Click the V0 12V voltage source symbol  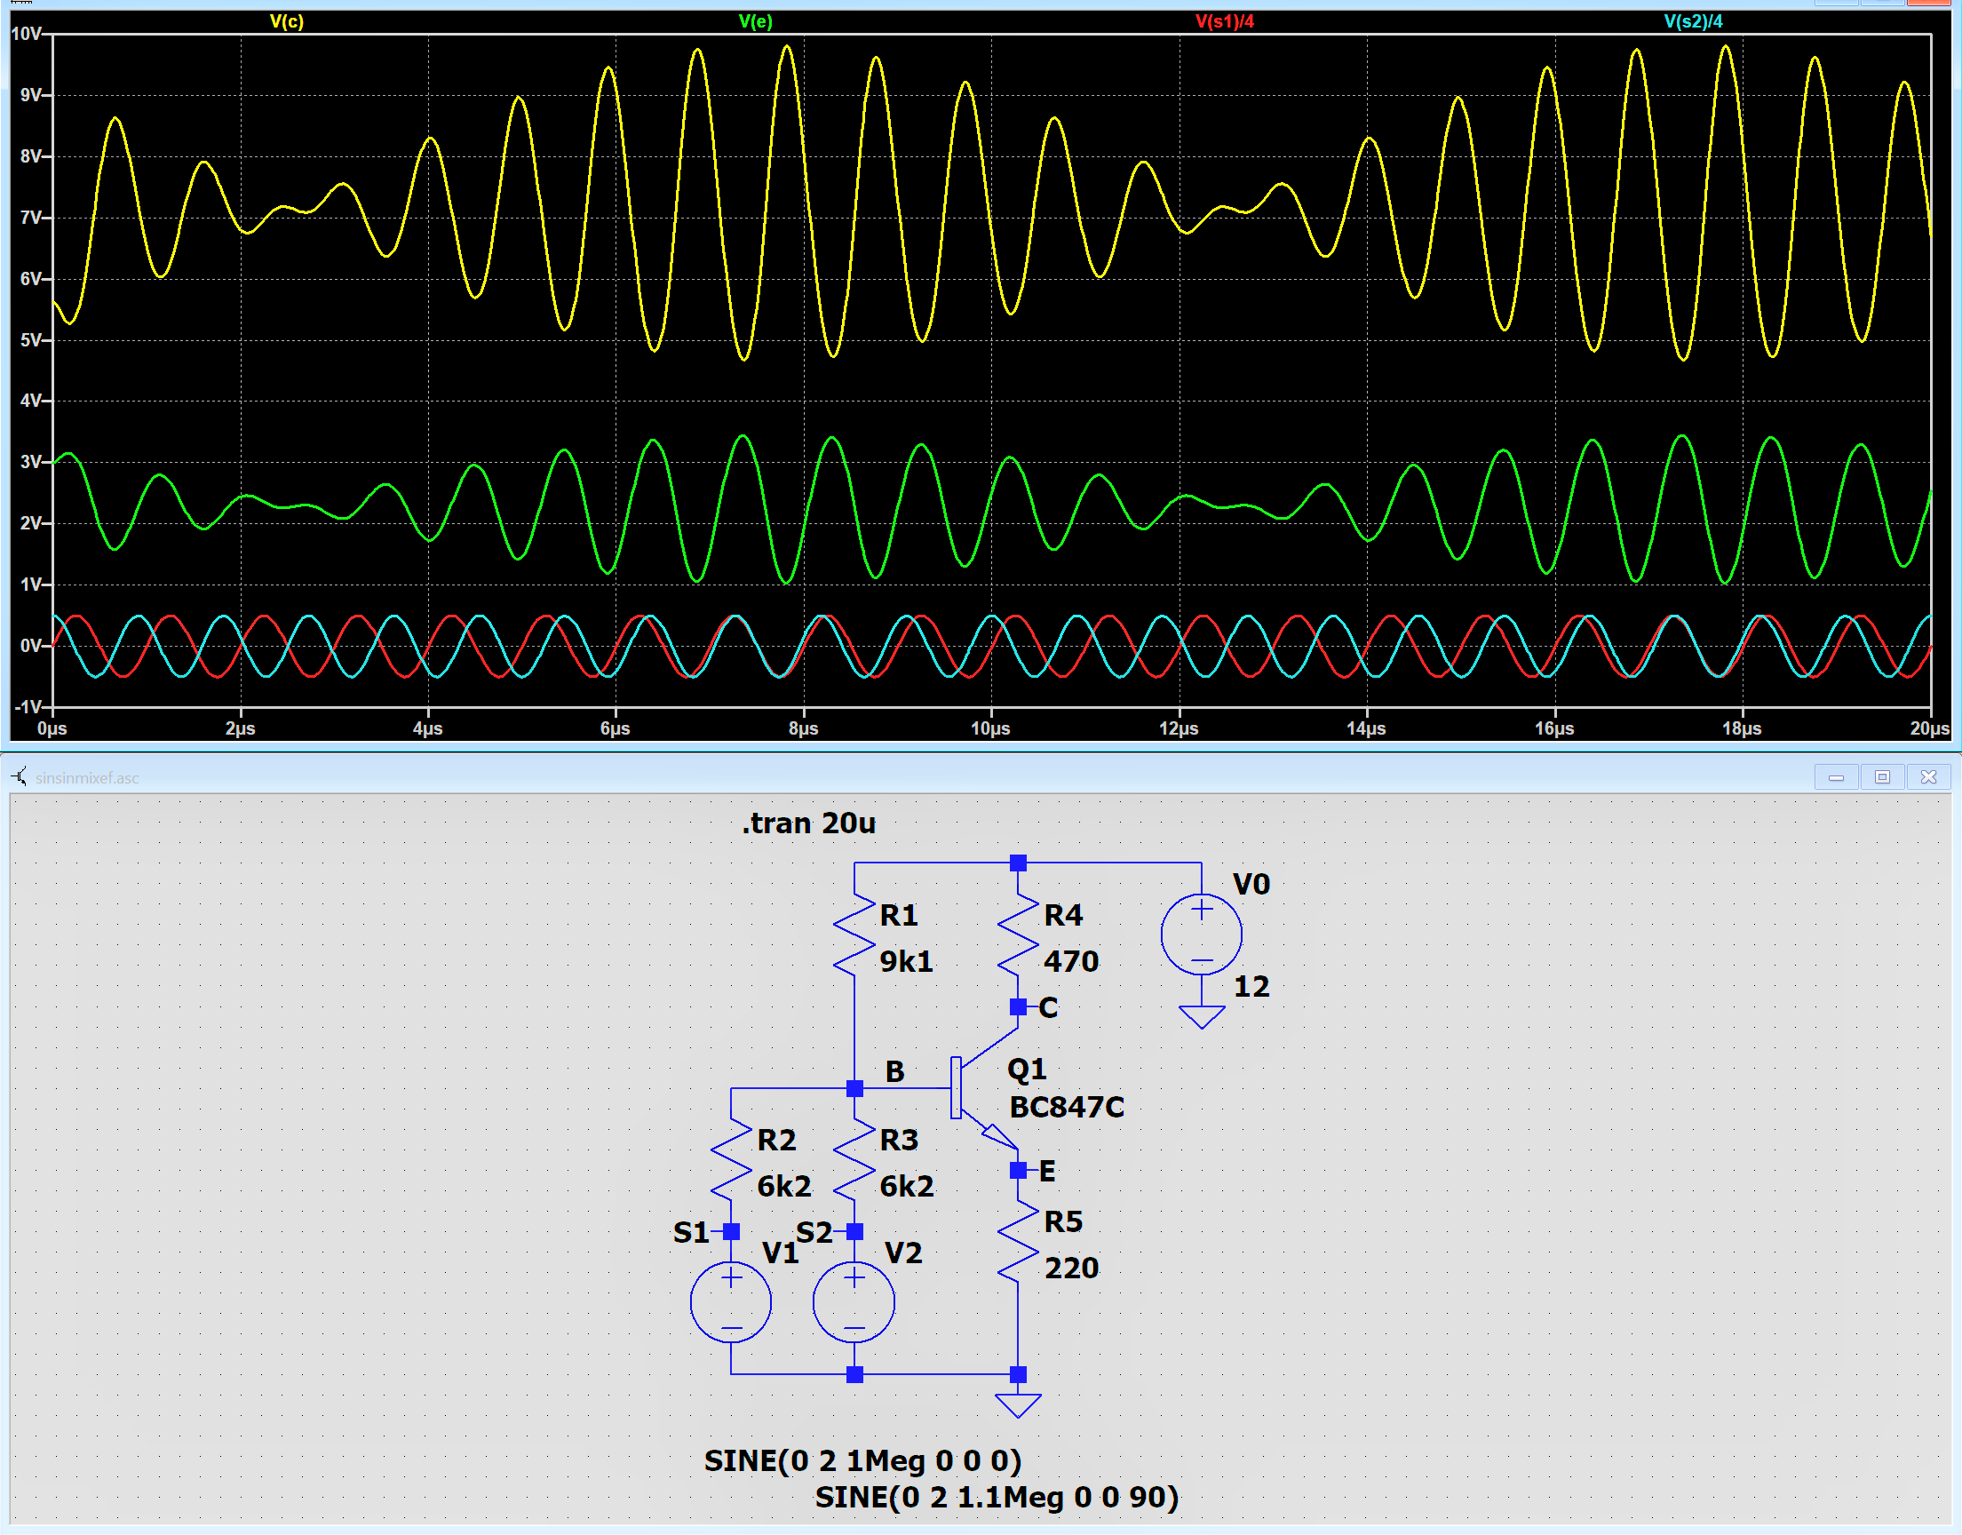(x=1201, y=935)
